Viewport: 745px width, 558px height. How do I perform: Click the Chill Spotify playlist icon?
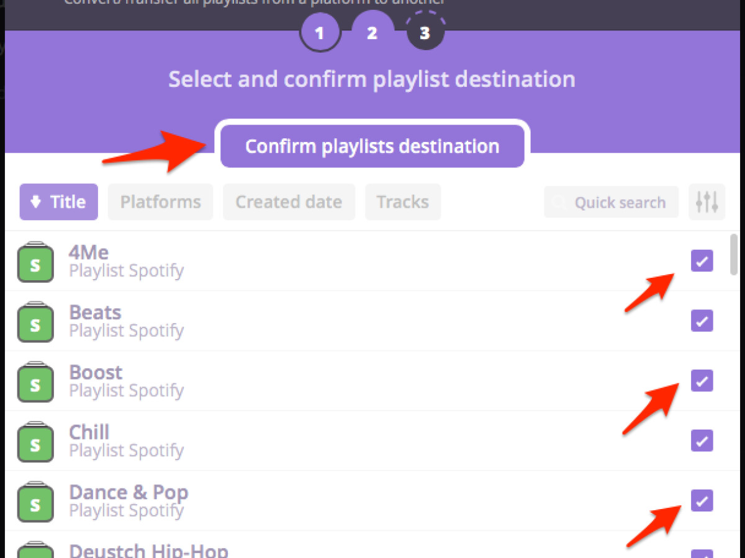coord(35,443)
